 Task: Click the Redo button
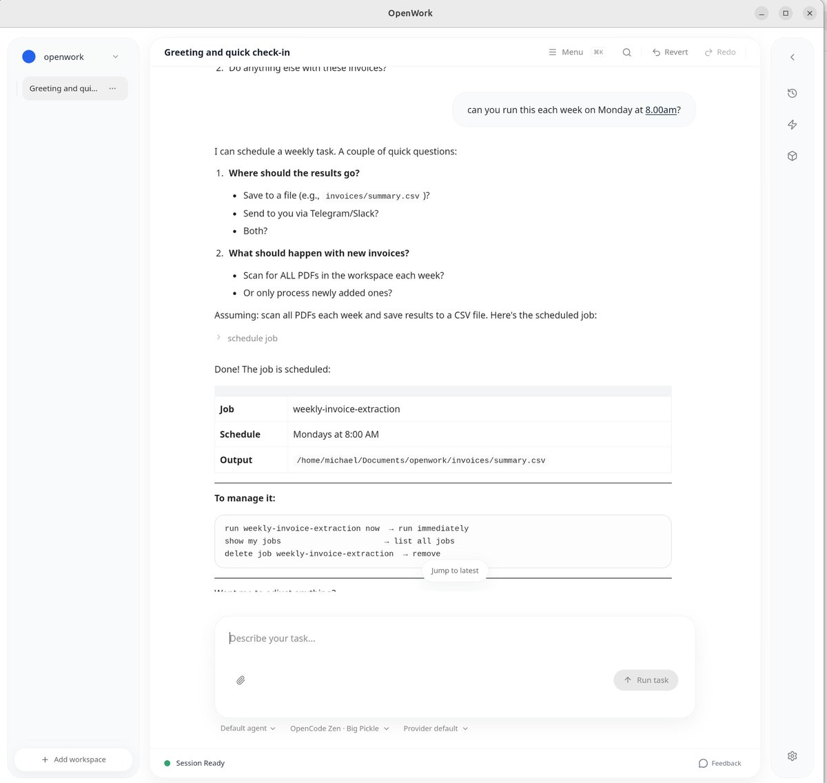click(x=720, y=52)
